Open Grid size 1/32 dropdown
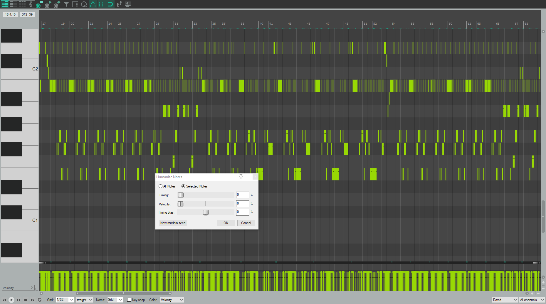This screenshot has height=304, width=546. 65,300
